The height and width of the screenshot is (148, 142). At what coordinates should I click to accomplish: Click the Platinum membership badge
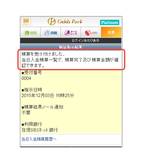point(110,22)
